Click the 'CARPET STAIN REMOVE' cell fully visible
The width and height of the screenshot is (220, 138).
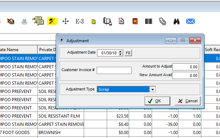(x=61, y=124)
